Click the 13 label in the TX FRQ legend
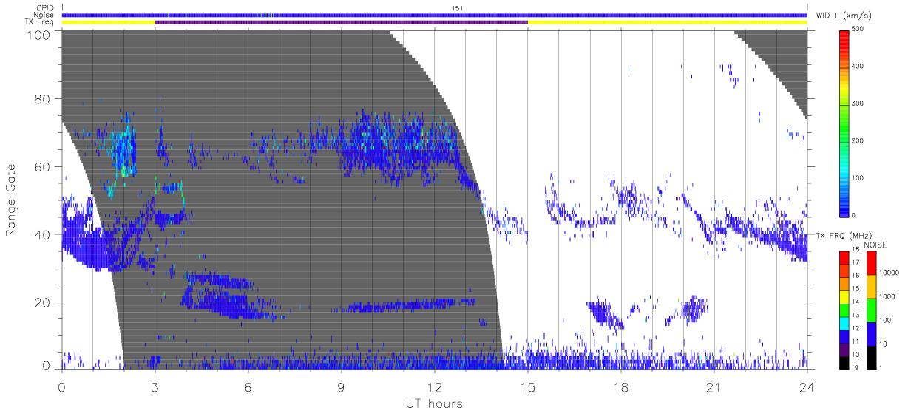 click(x=856, y=316)
